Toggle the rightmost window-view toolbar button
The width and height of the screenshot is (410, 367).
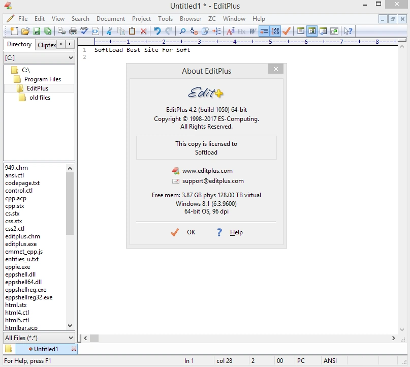[334, 31]
